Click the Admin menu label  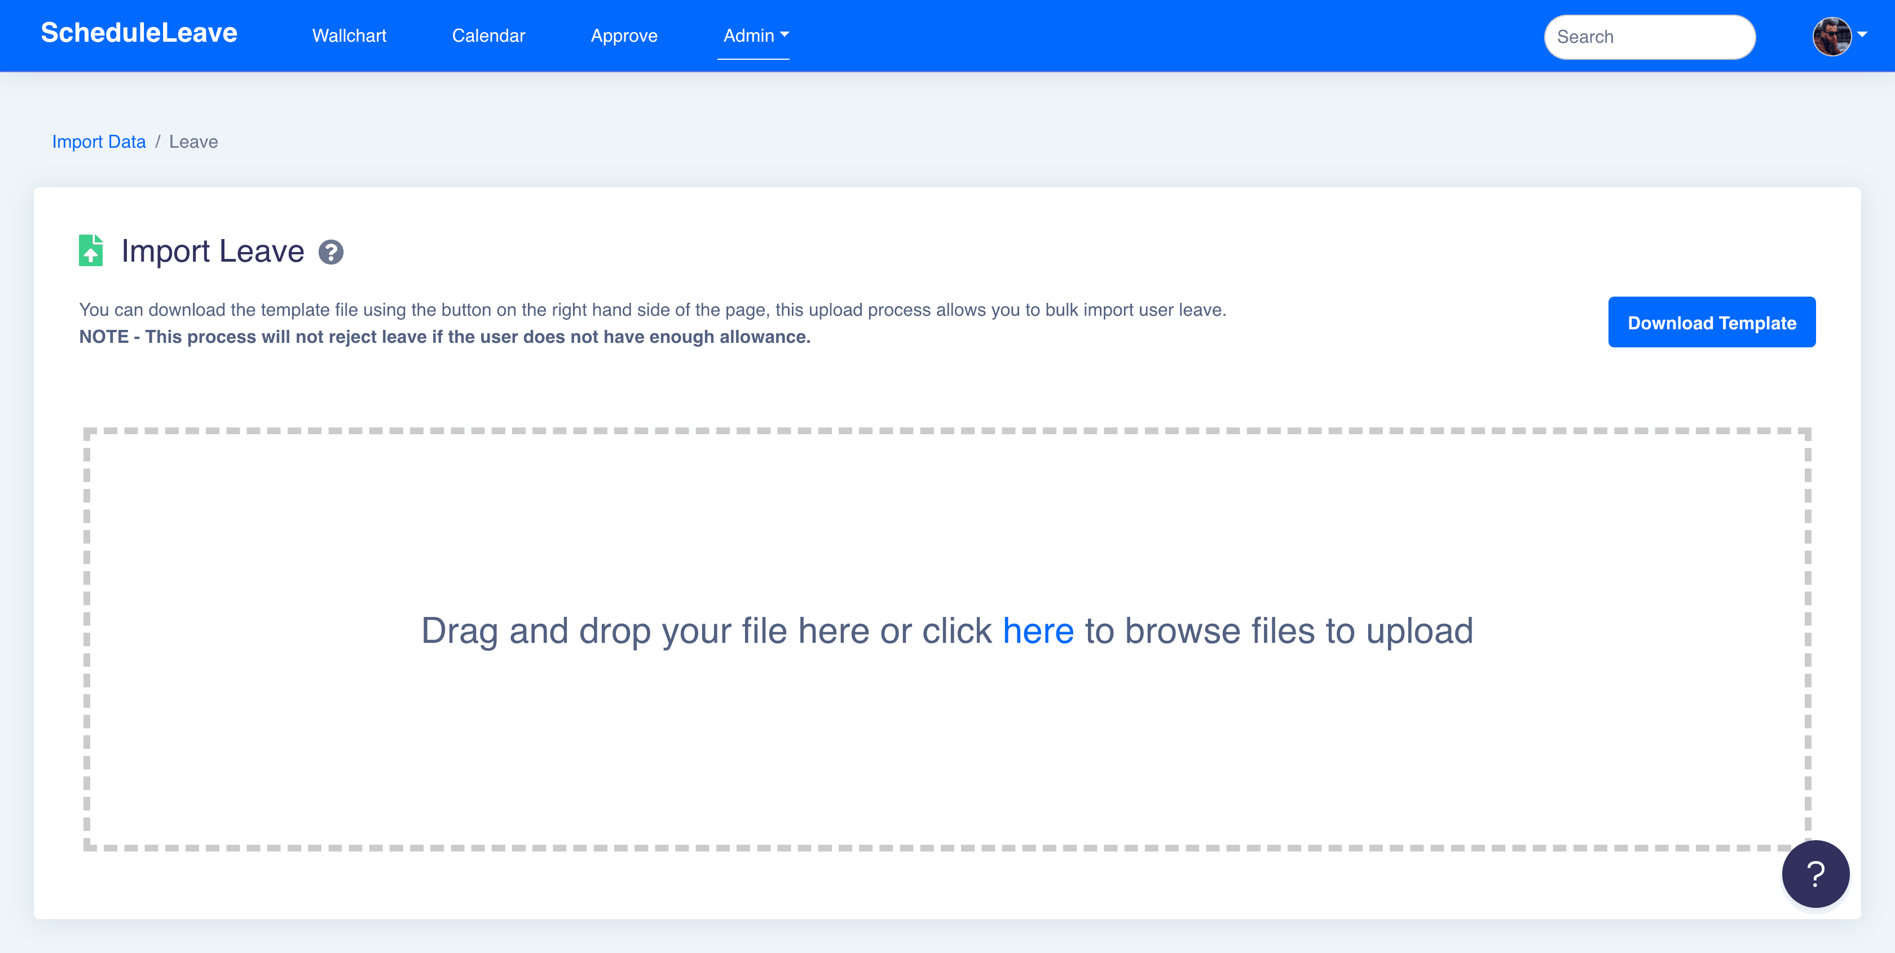click(x=748, y=36)
